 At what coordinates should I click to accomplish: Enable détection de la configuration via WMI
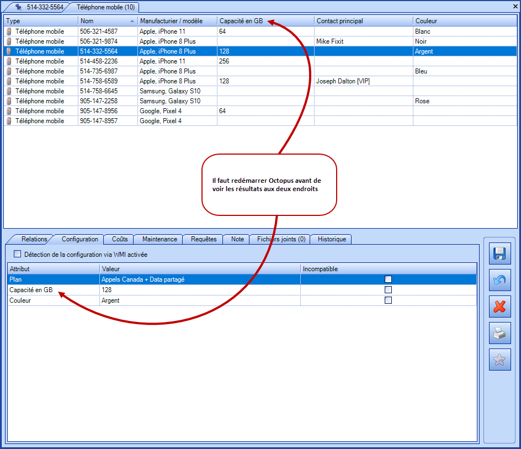click(x=17, y=254)
